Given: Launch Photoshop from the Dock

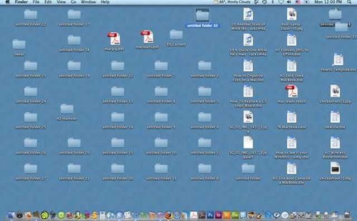Looking at the screenshot, I should click(210, 215).
